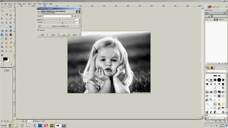
Task: Select the Alignment tool
Action: click(2, 27)
